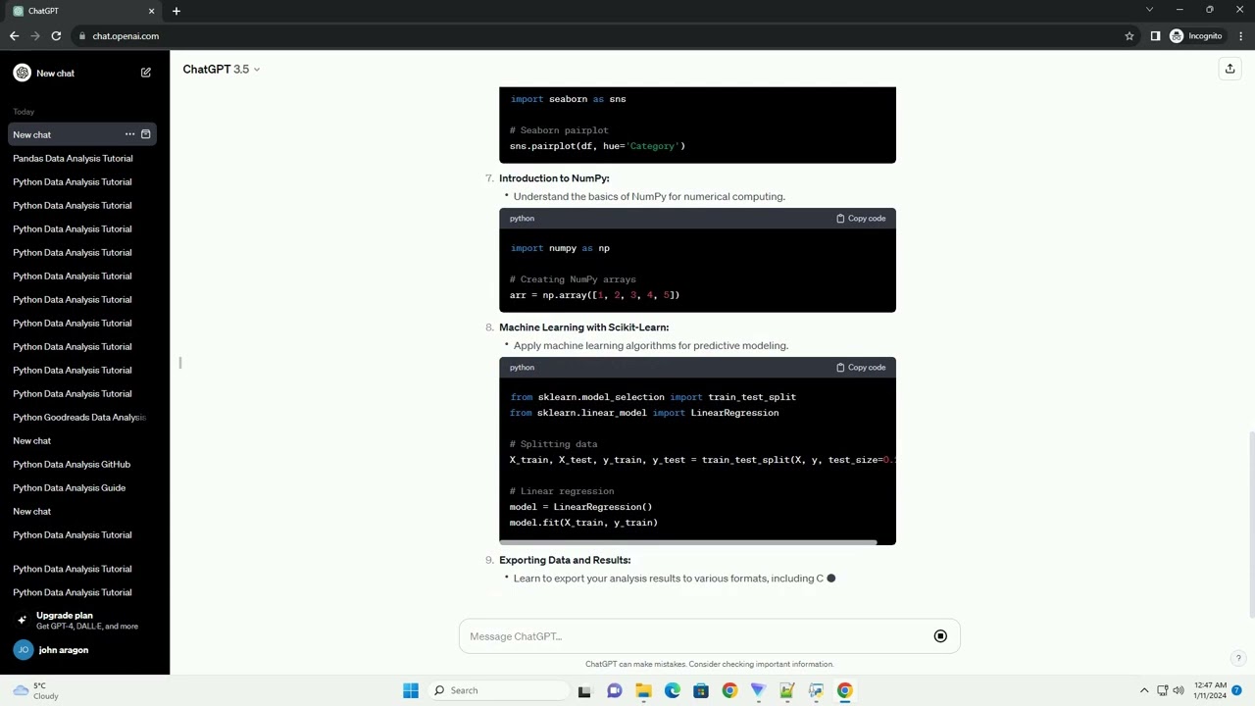Stop generating with the stop button
This screenshot has width=1255, height=706.
point(940,636)
